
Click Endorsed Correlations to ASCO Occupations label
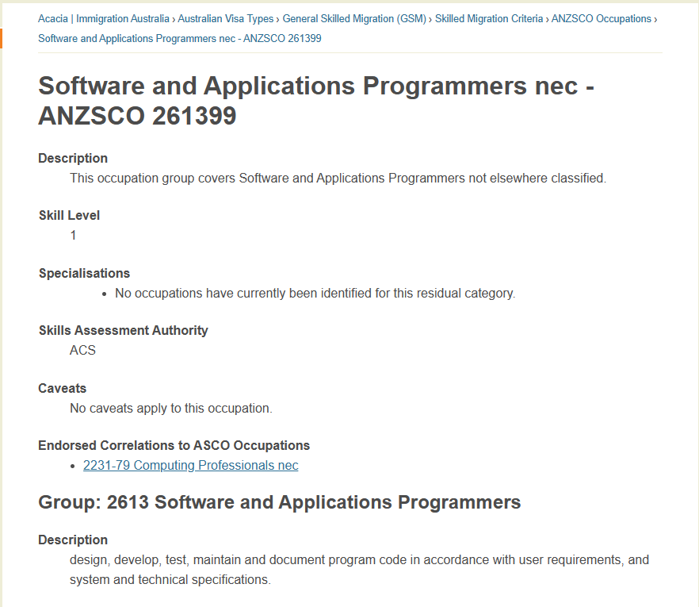174,445
